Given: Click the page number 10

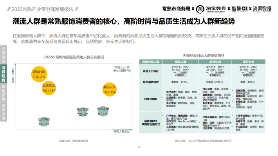Looking at the screenshot, I should (139, 147).
